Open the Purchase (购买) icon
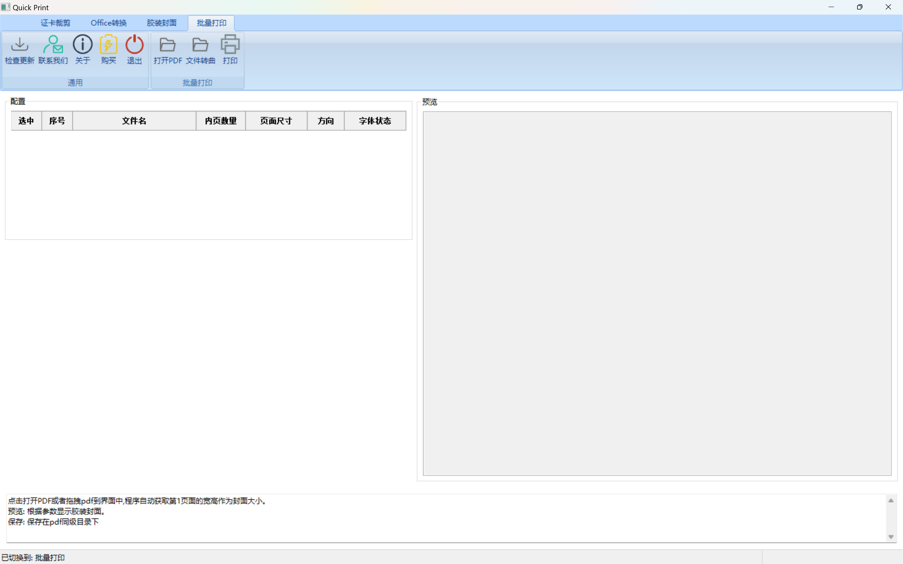The width and height of the screenshot is (903, 564). [108, 45]
